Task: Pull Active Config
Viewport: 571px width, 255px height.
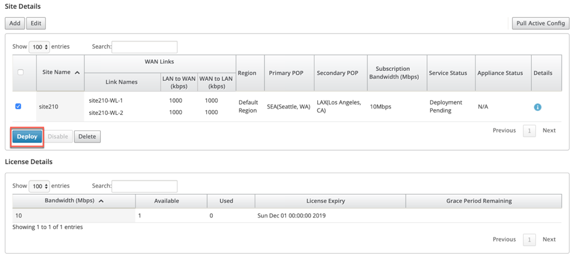Action: pos(541,23)
